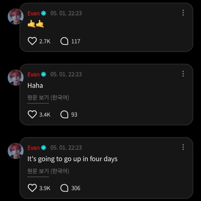This screenshot has height=201, width=201.
Task: View original Korean text of "Haha" post
Action: [x=48, y=98]
